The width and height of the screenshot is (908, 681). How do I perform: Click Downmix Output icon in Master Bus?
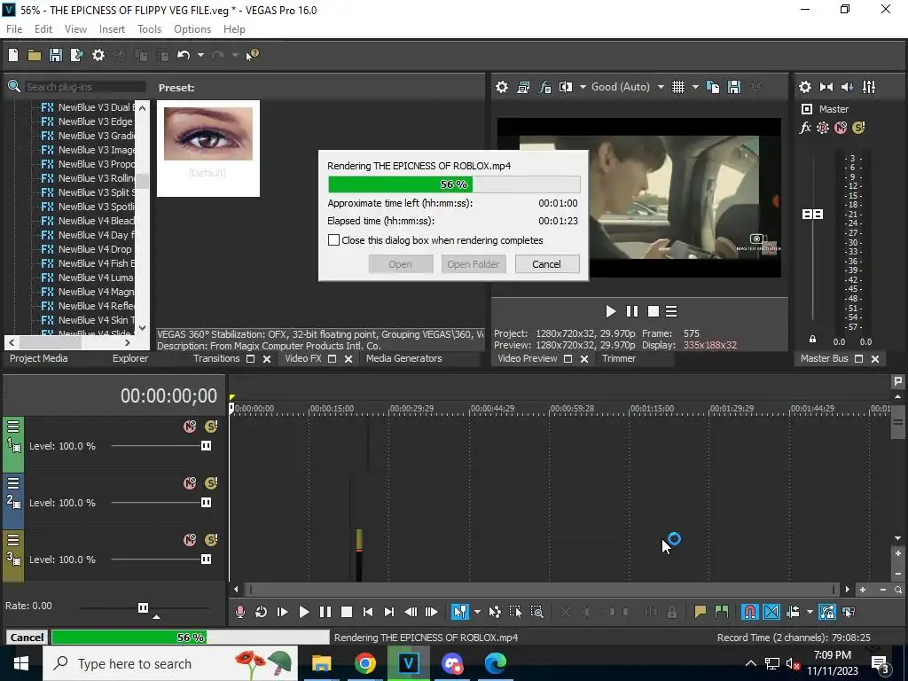click(826, 87)
